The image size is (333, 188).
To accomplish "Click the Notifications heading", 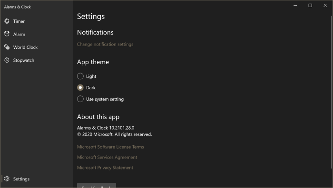I will point(95,32).
